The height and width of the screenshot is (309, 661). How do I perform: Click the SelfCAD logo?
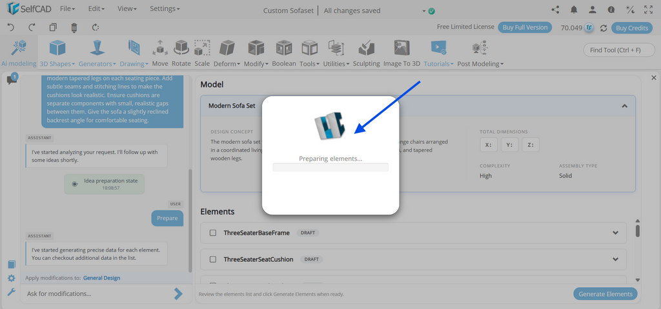[x=28, y=9]
